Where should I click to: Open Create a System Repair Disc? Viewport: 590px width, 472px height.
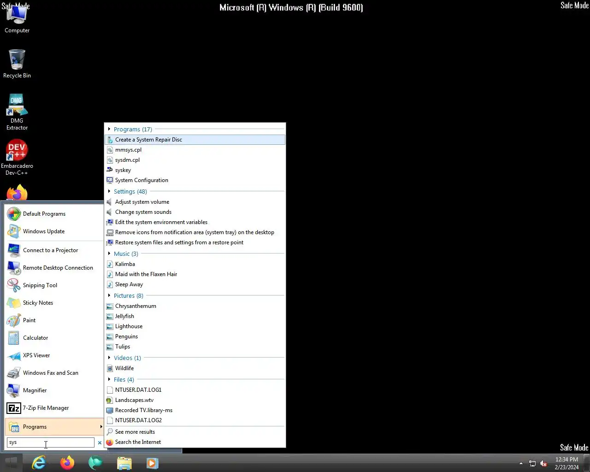(195, 140)
